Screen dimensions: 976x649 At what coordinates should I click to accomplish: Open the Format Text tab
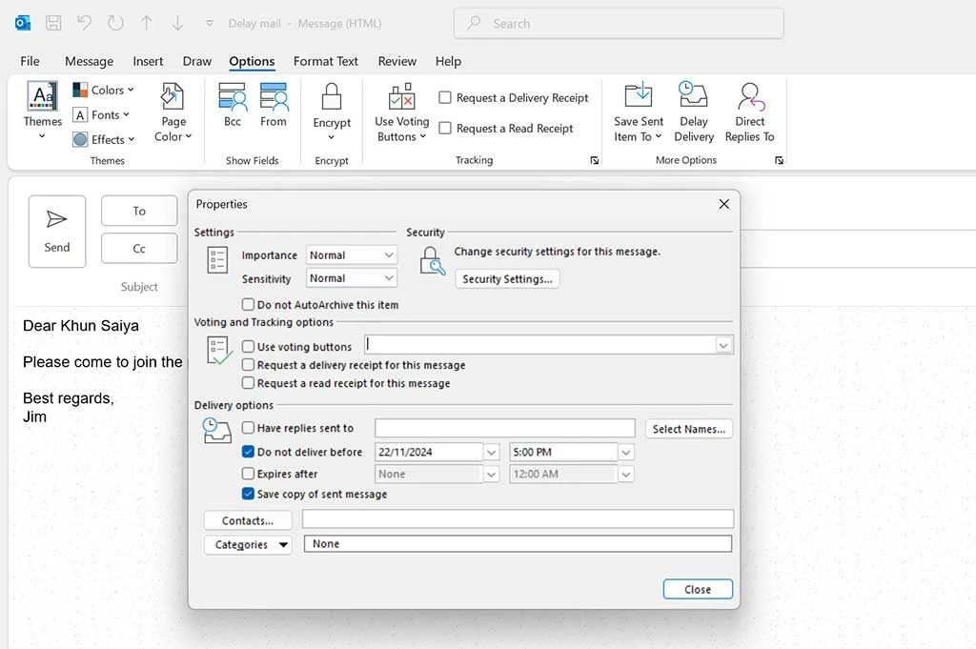point(326,61)
